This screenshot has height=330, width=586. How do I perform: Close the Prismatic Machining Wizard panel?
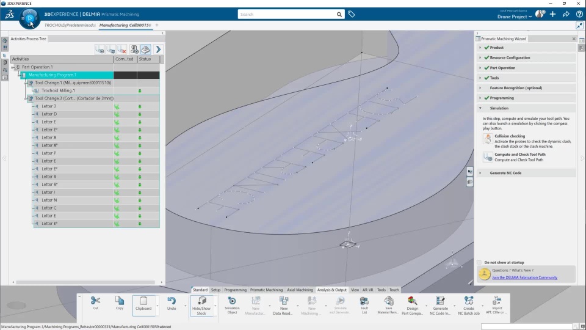tap(574, 38)
